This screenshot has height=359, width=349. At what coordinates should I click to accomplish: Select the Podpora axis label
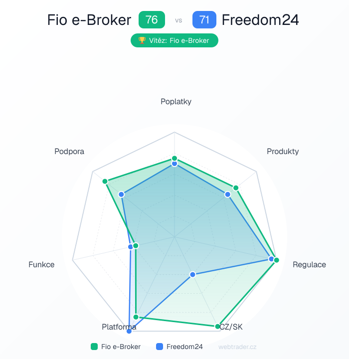click(x=69, y=151)
